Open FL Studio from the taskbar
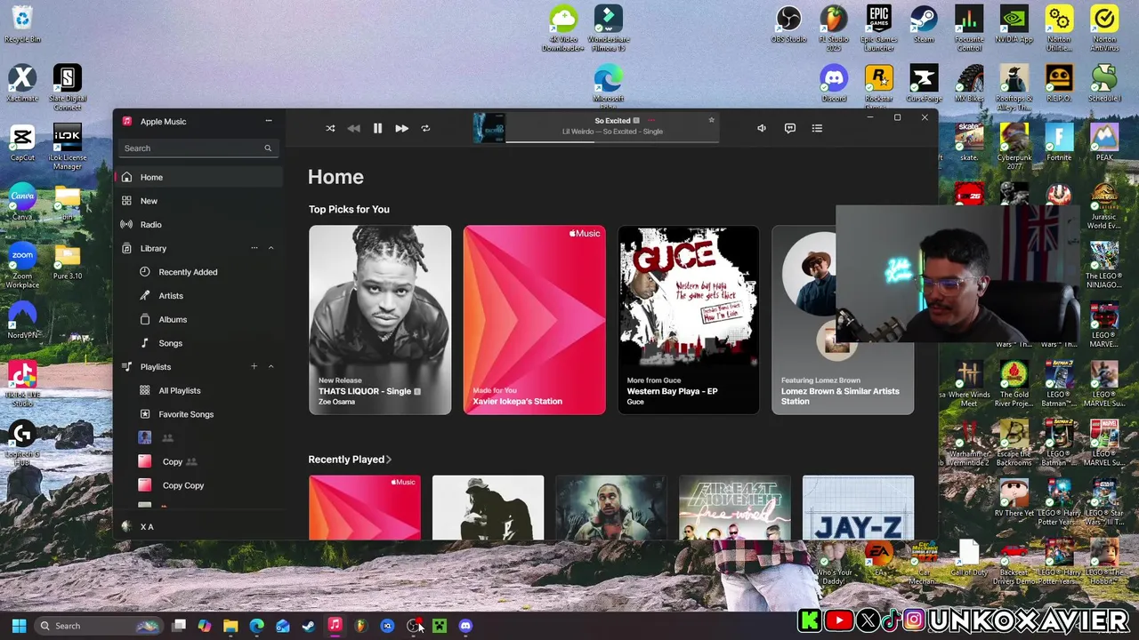Screen dimensions: 1139x640 tap(360, 626)
